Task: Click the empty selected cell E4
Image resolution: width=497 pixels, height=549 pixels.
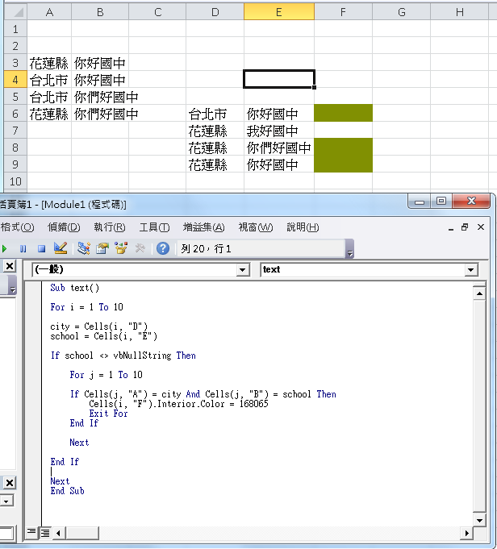Action: 279,79
